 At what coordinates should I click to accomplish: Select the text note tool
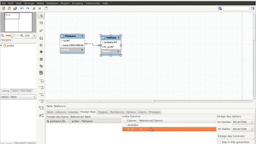coord(41,45)
